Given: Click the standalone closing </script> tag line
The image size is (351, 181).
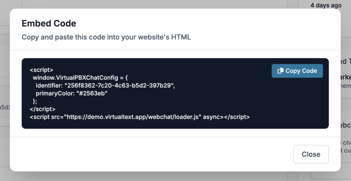Looking at the screenshot, I should click(43, 109).
